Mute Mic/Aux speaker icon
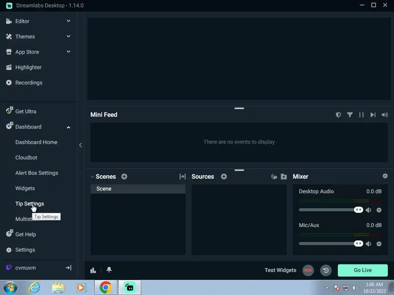The height and width of the screenshot is (295, 394). coord(368,244)
